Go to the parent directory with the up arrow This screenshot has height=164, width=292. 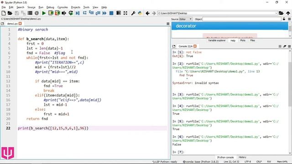288,13
